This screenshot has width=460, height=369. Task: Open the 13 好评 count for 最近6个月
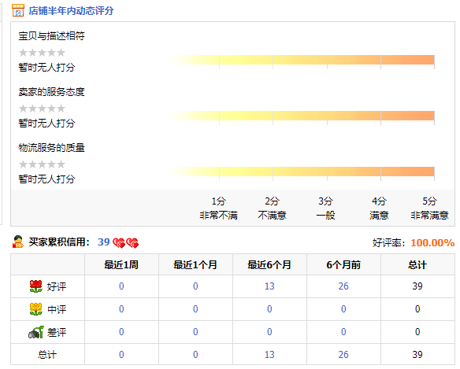269,286
